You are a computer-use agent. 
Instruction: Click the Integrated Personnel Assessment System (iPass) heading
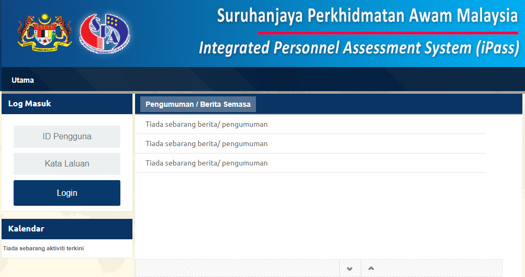(359, 48)
